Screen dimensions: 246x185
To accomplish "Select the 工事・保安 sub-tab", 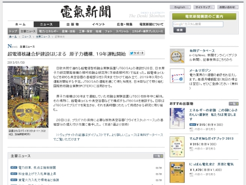I will point(86,31).
